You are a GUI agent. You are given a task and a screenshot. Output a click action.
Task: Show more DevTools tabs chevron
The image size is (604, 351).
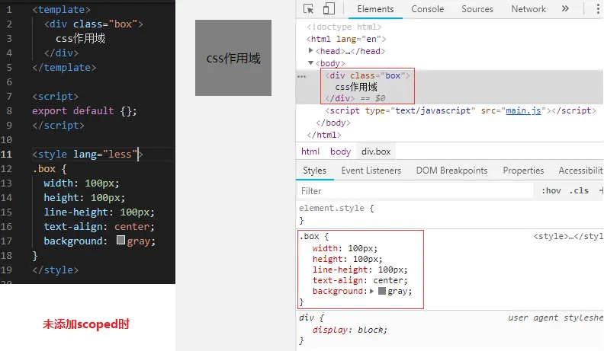click(x=565, y=8)
